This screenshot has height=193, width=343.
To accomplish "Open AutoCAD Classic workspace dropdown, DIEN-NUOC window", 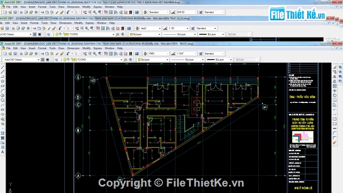I will [38, 60].
